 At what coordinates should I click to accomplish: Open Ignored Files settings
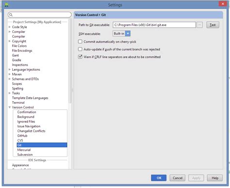point(26,122)
